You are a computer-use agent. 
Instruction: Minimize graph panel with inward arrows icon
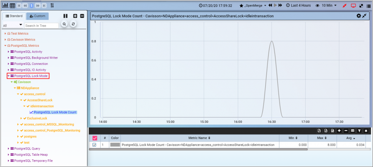(364, 16)
